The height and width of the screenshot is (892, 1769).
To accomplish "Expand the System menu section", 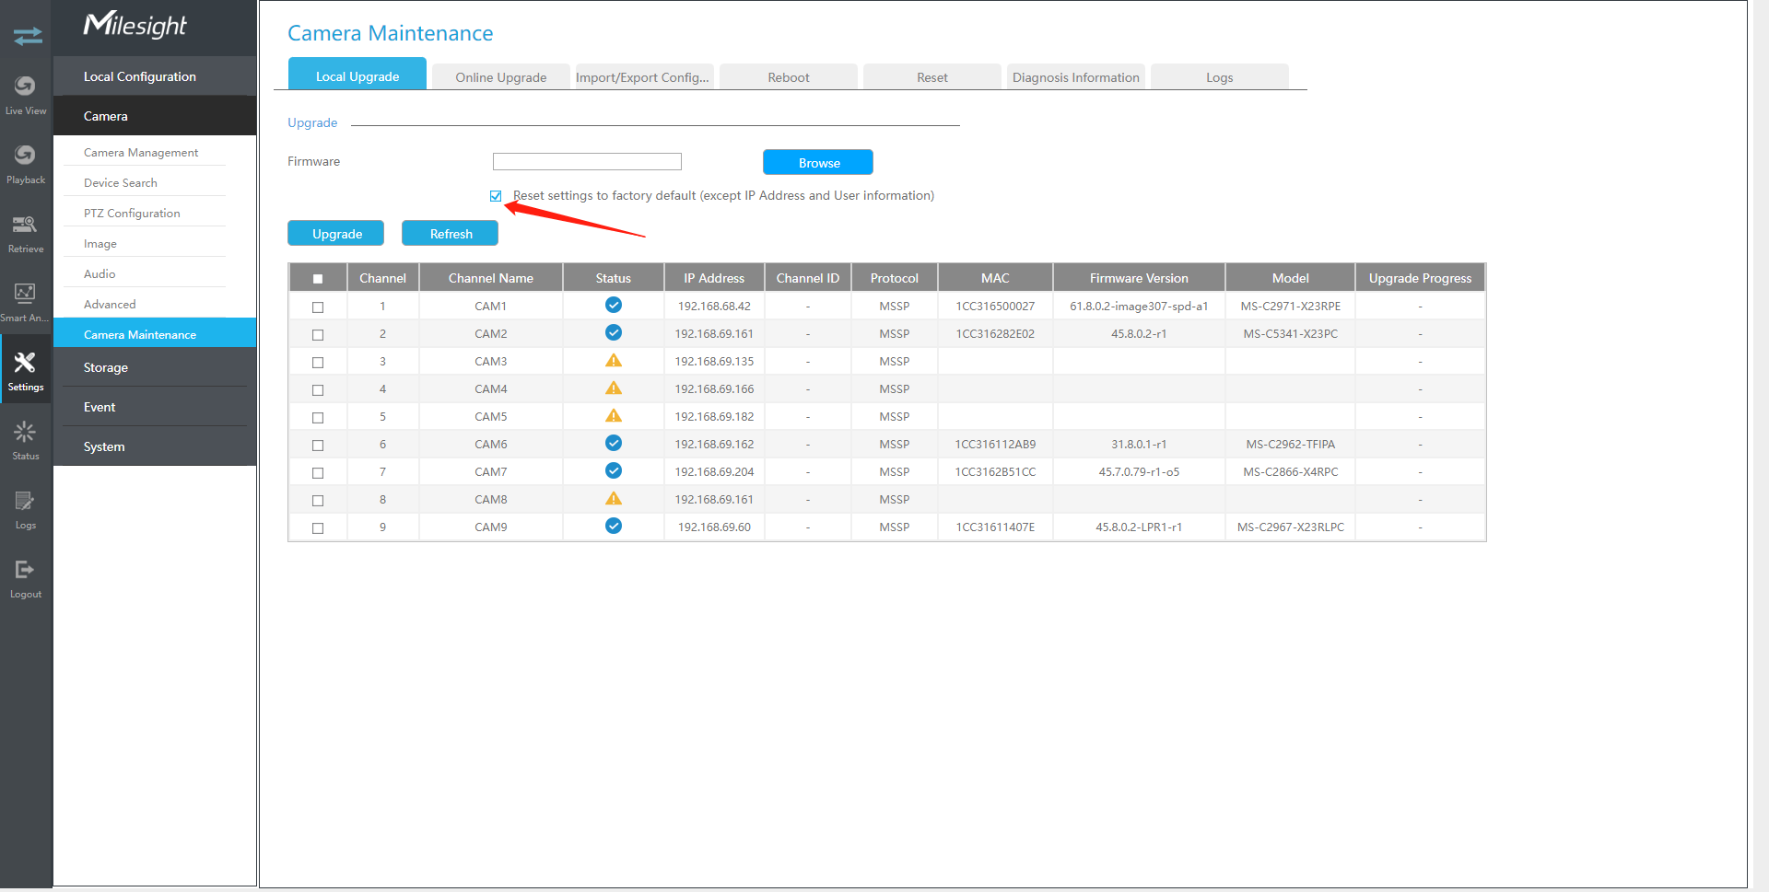I will (154, 446).
